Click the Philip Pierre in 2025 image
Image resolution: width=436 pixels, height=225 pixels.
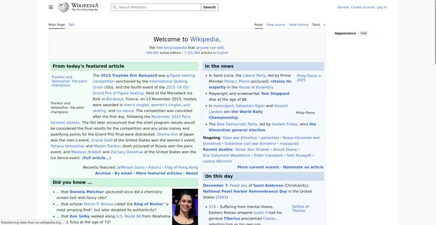click(308, 78)
